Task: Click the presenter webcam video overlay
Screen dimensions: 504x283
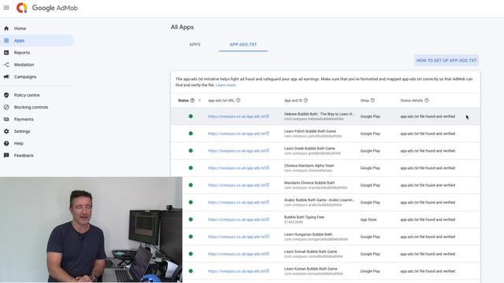Action: [91, 230]
